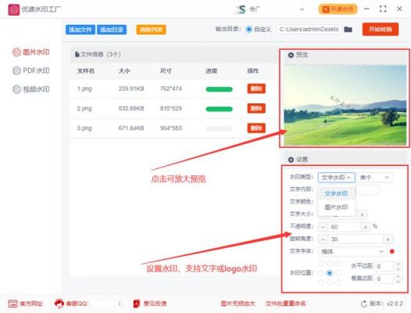The width and height of the screenshot is (411, 313).
Task: Select bottom-left watermark position radio
Action: pos(321,282)
